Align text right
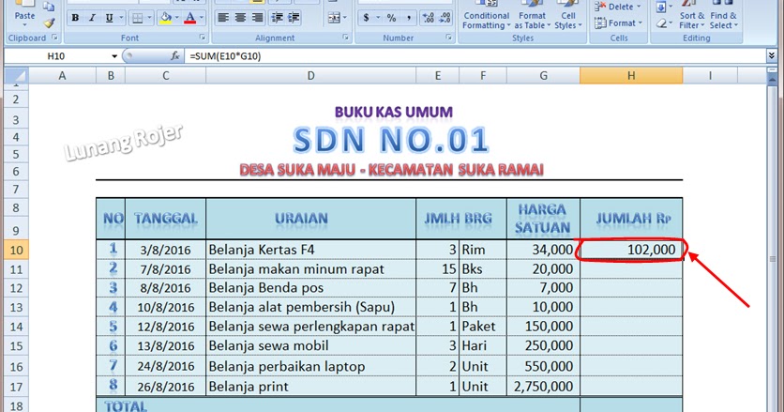784x412 pixels. coord(258,18)
